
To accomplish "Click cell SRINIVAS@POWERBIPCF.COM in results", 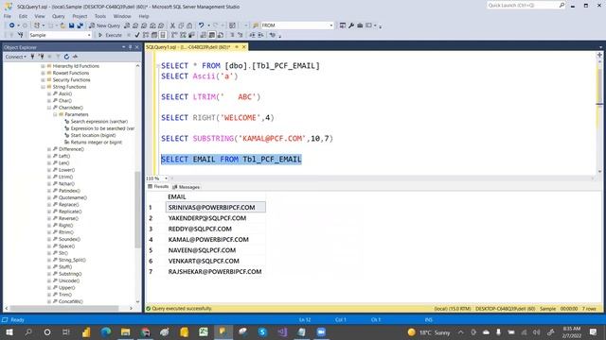I will tap(216, 208).
